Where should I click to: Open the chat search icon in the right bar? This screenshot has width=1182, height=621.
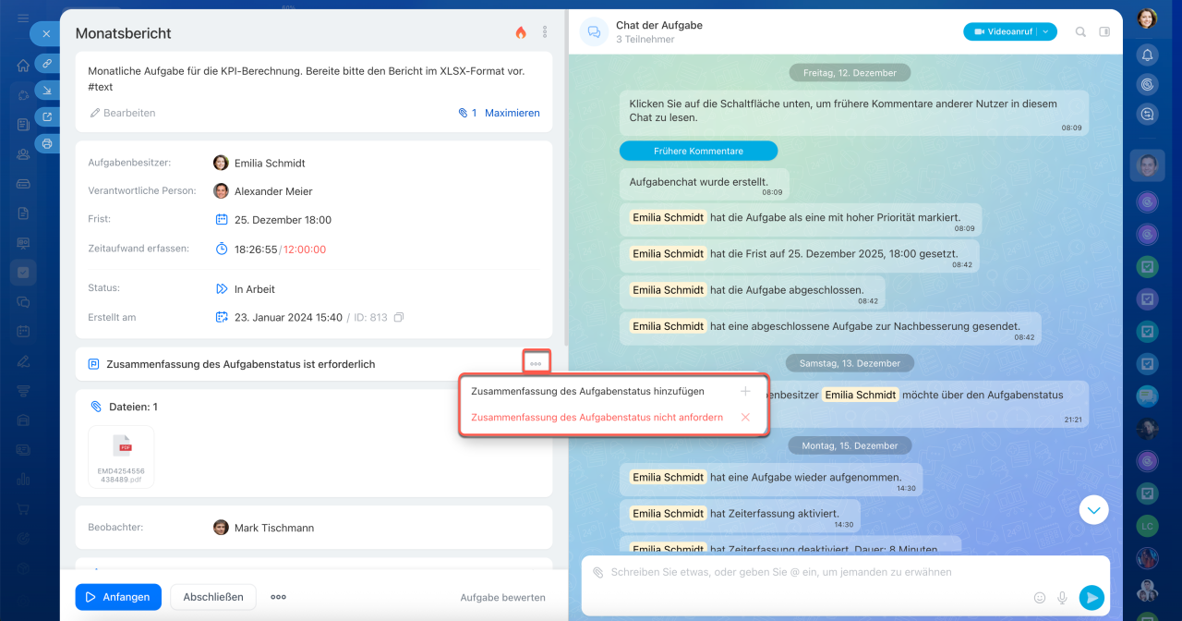pos(1147,114)
